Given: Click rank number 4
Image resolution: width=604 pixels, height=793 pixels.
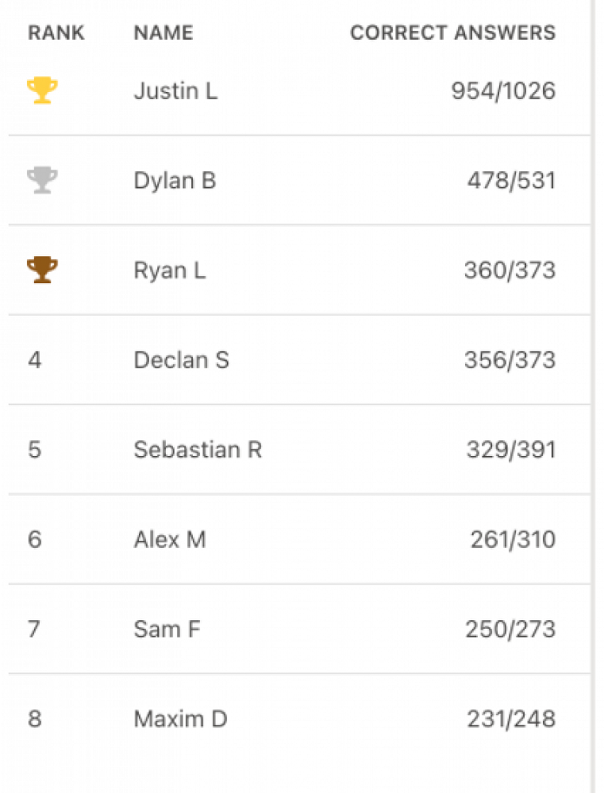Looking at the screenshot, I should [x=34, y=360].
